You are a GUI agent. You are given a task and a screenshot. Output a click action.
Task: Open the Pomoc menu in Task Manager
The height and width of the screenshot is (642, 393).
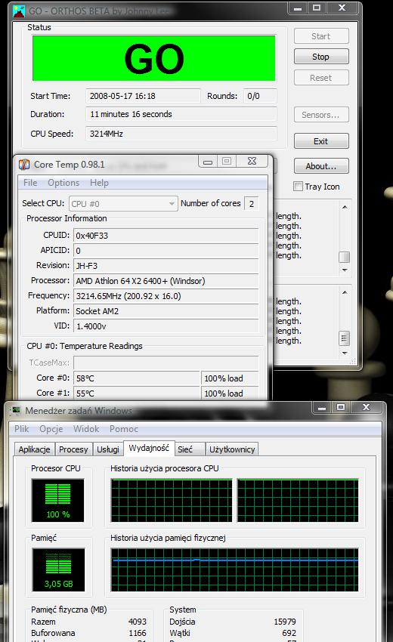coord(124,429)
